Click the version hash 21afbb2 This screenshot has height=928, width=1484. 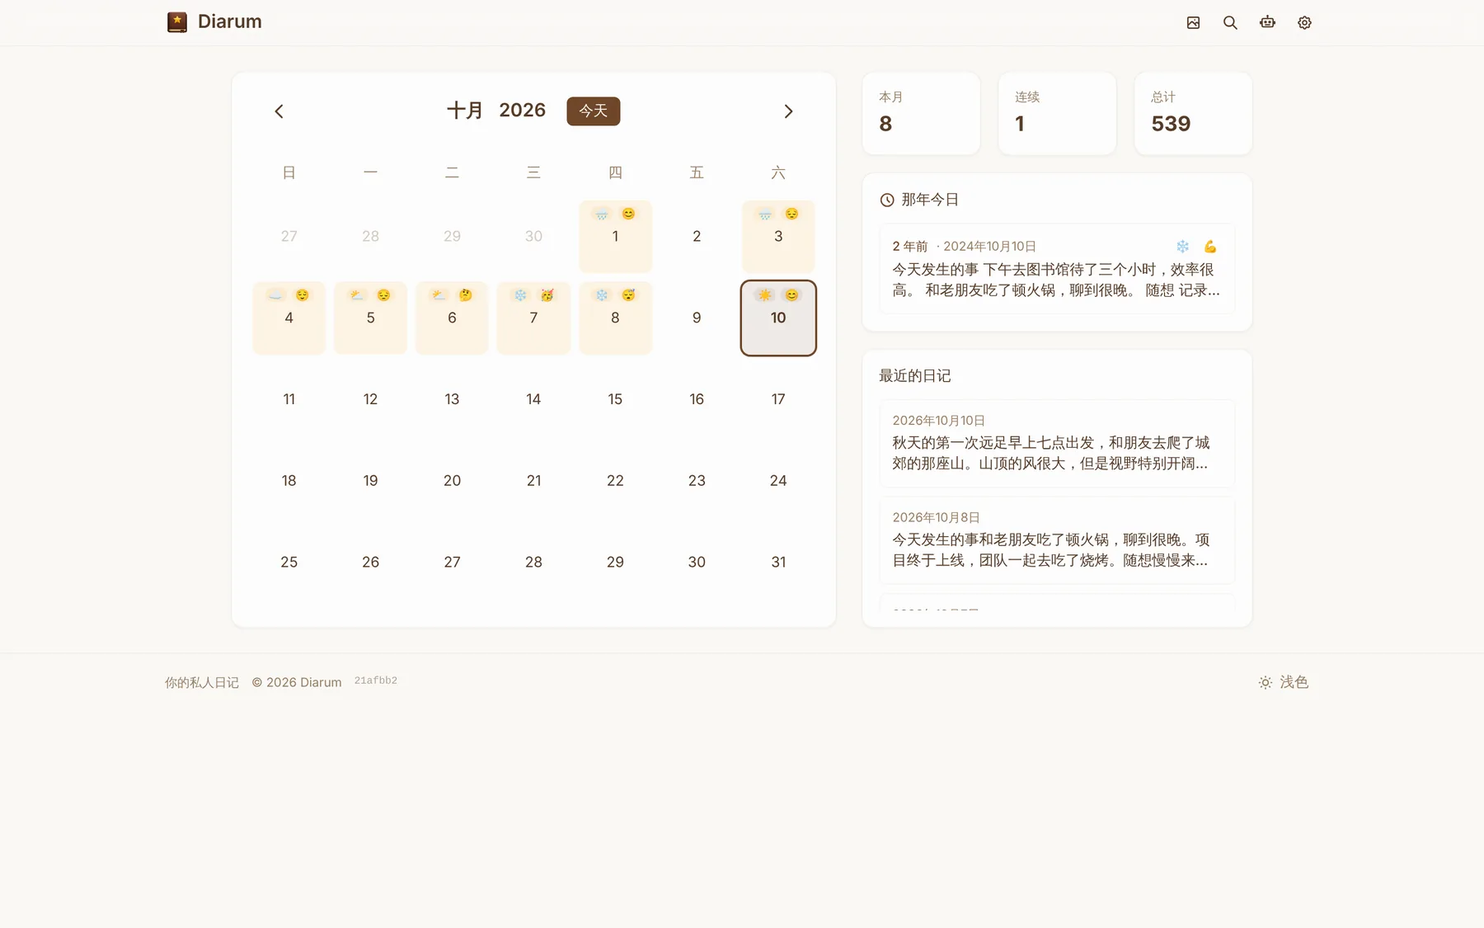click(x=376, y=681)
